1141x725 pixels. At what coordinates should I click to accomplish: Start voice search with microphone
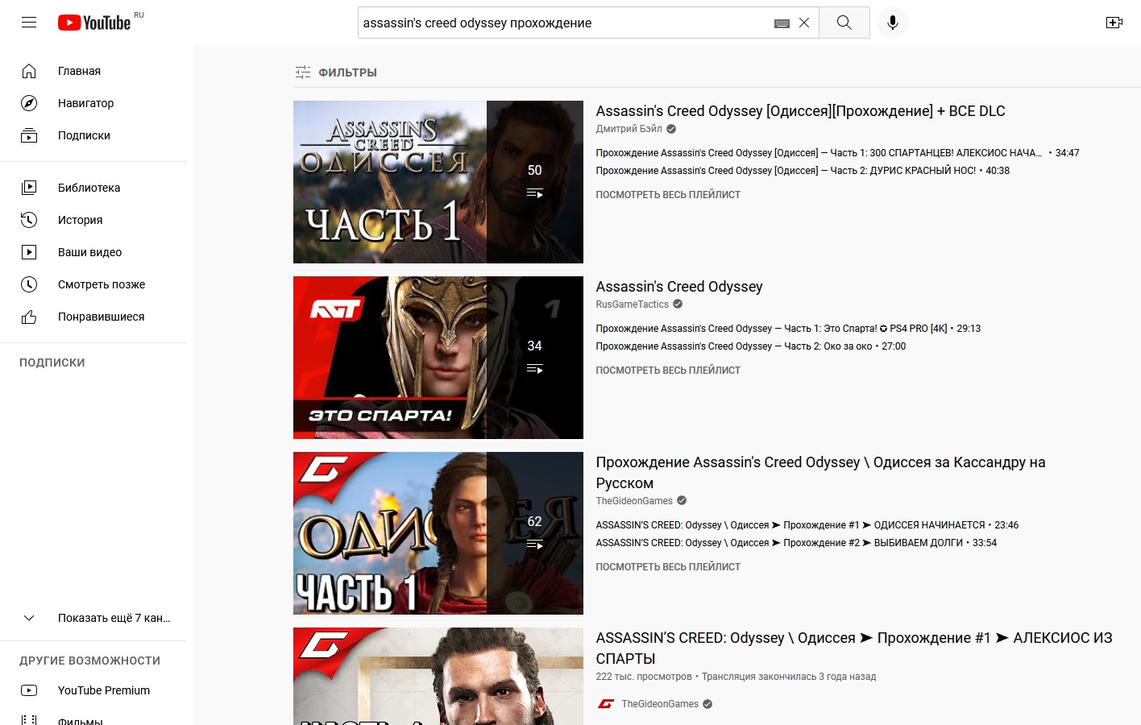click(x=892, y=23)
